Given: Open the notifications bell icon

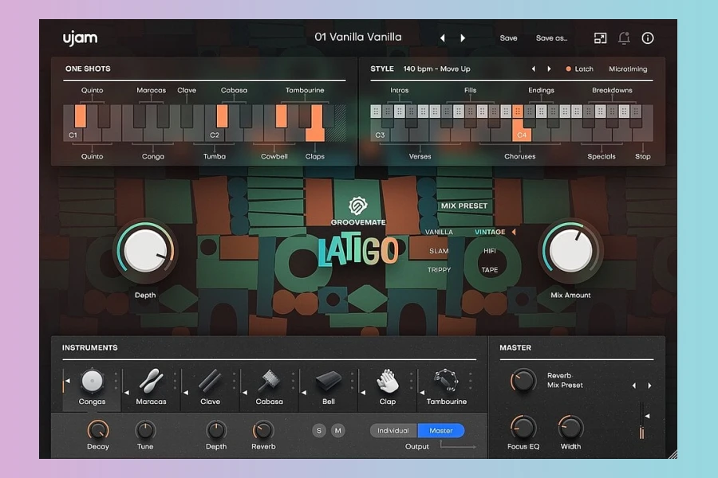Looking at the screenshot, I should (x=624, y=37).
